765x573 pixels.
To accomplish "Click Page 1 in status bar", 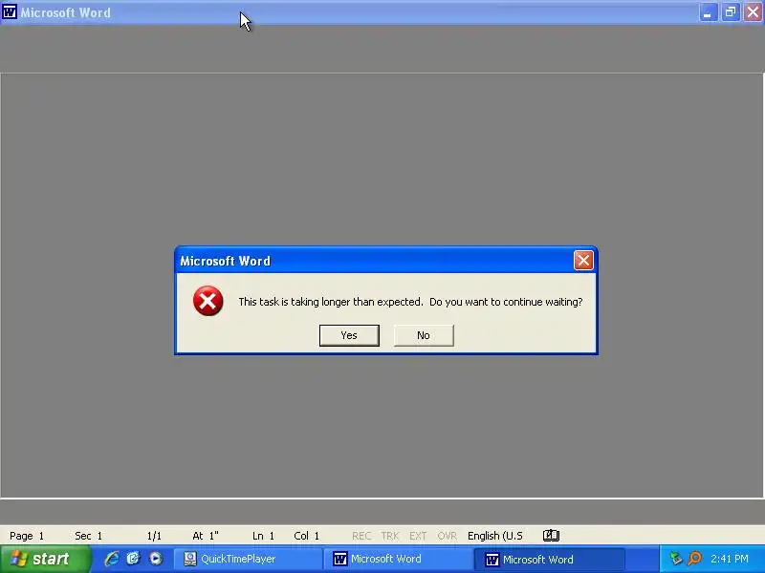I will tap(27, 536).
